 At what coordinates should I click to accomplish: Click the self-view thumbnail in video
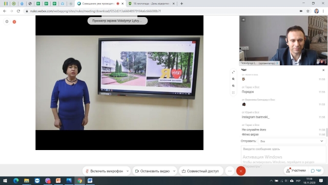click(x=321, y=62)
